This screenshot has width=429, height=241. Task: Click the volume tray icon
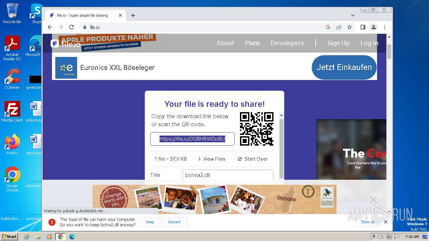pyautogui.click(x=381, y=237)
